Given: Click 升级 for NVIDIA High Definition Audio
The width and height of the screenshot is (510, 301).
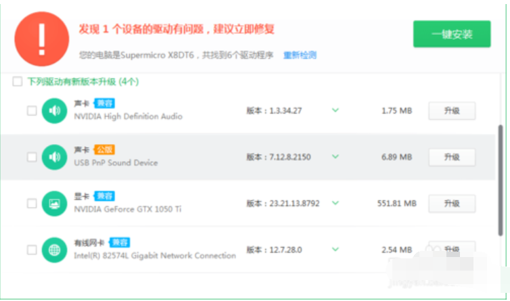Looking at the screenshot, I should click(x=451, y=110).
